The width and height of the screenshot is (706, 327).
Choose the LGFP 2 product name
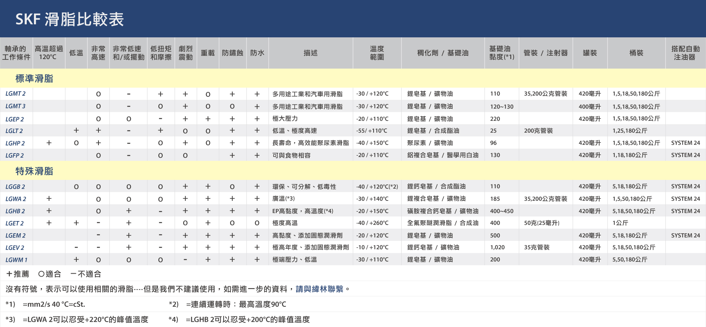point(15,155)
